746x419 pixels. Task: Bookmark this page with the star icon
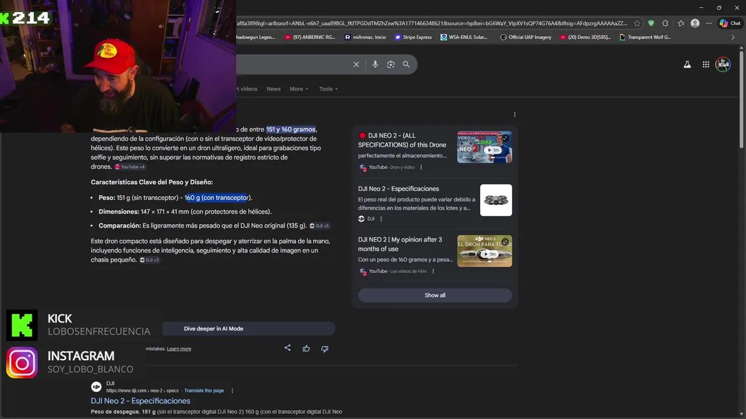(637, 23)
